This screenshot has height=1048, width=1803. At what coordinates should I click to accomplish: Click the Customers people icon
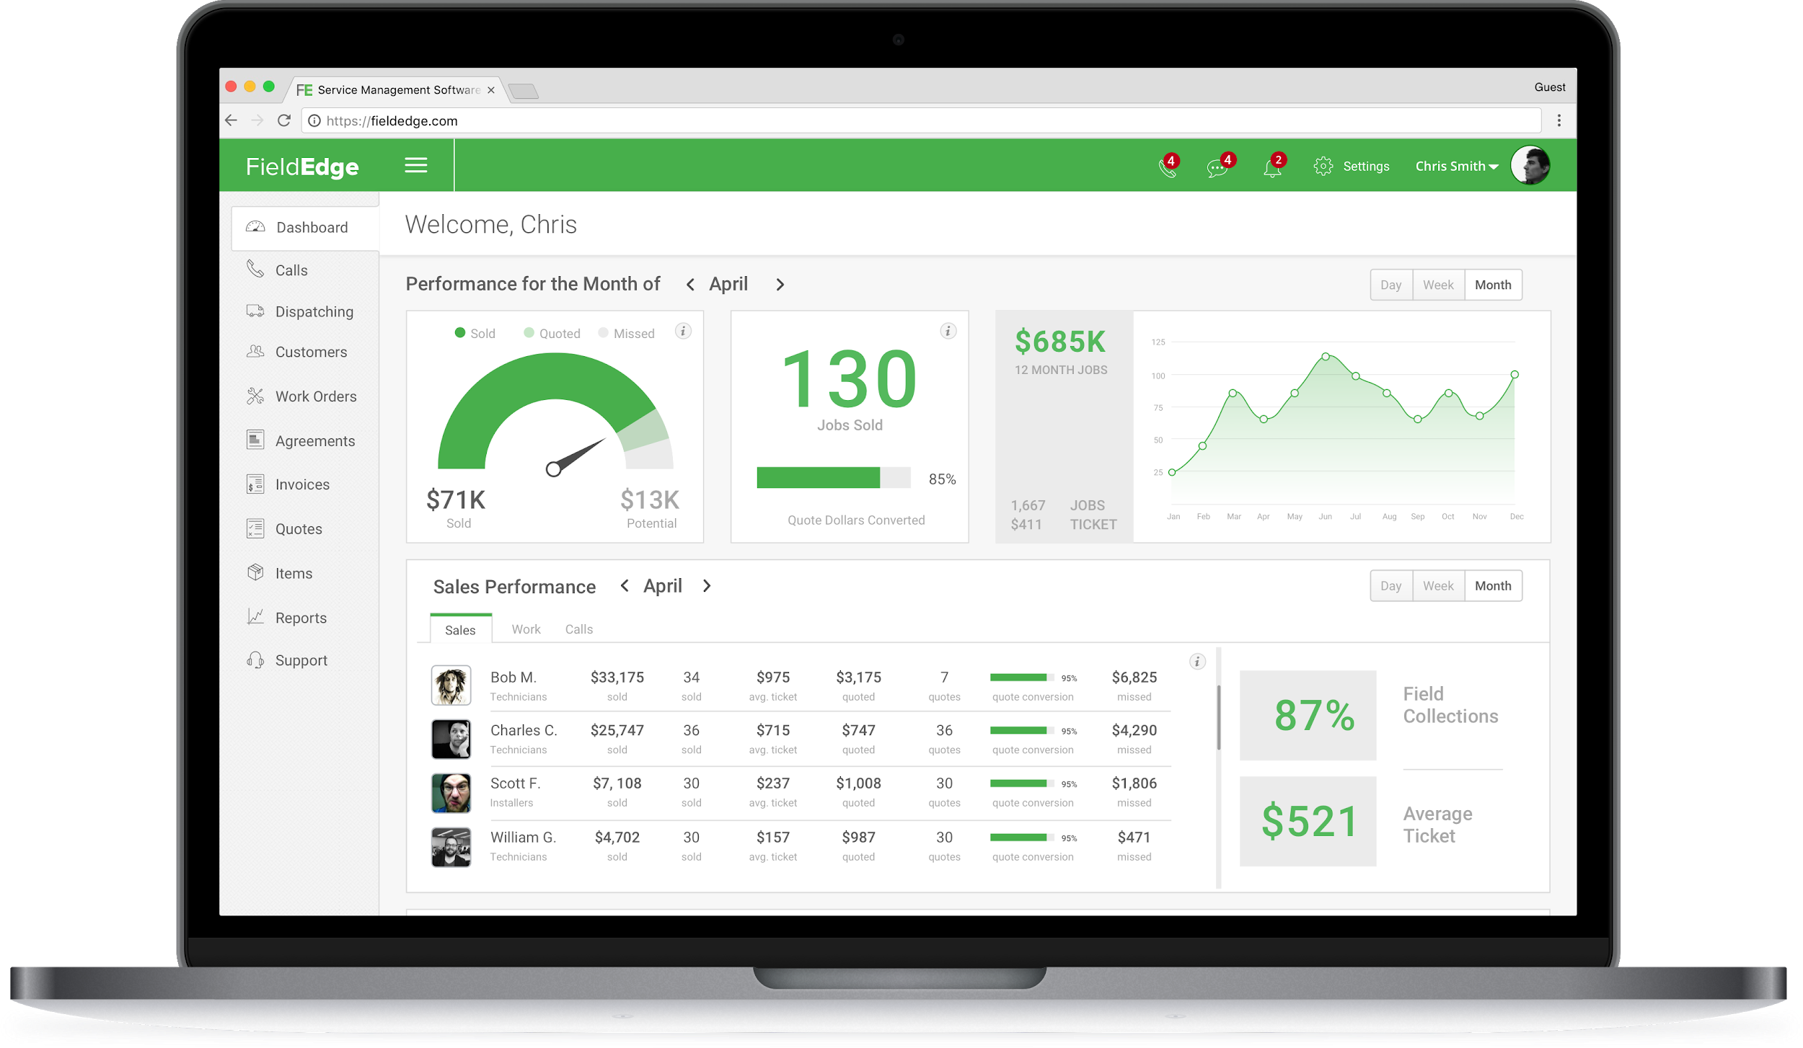[x=255, y=352]
